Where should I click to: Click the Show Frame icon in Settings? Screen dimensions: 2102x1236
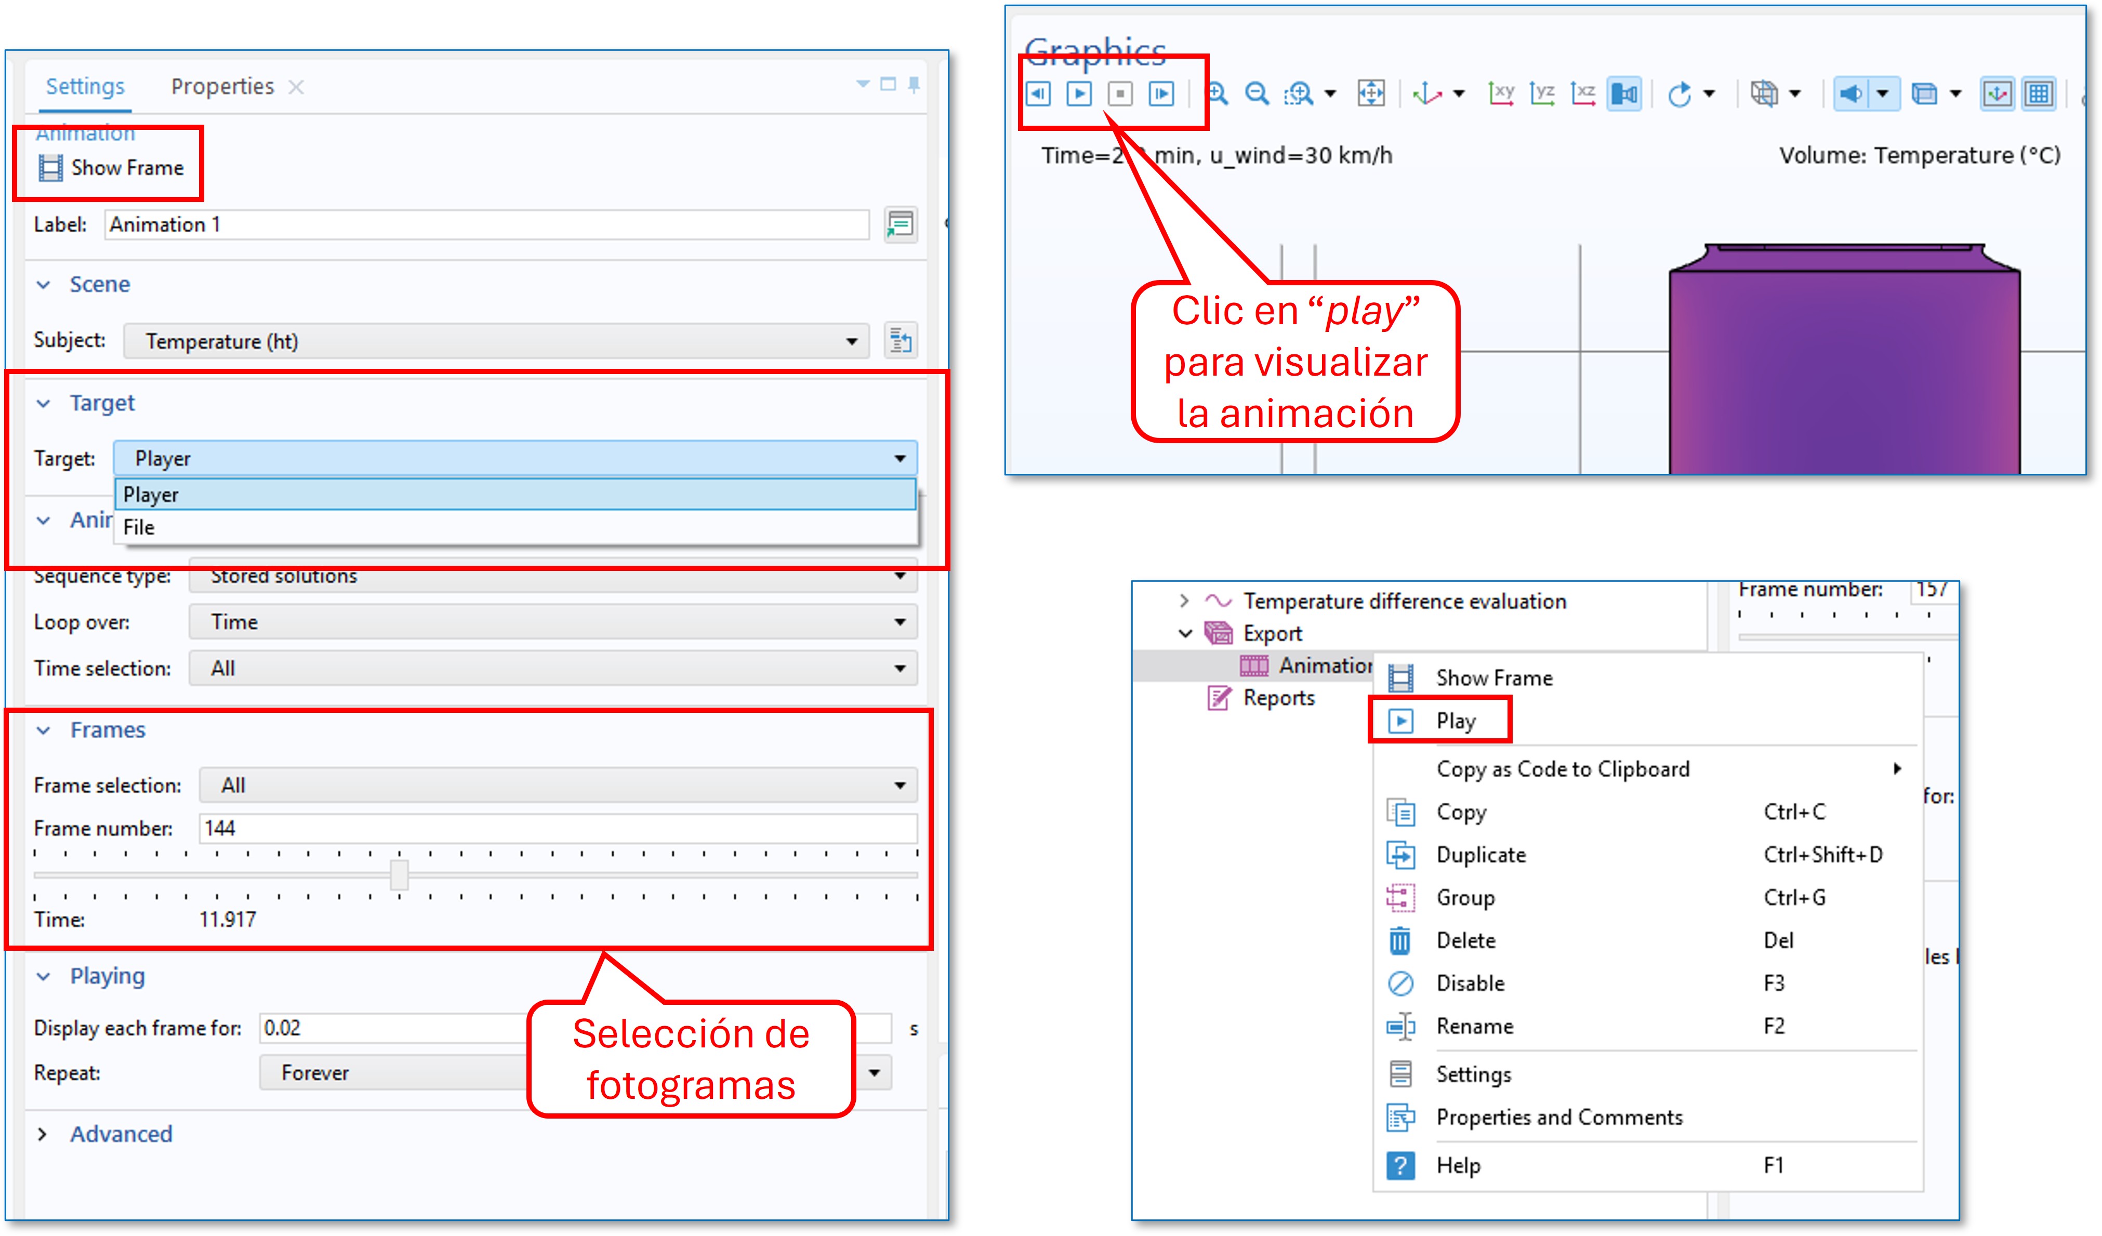click(51, 168)
